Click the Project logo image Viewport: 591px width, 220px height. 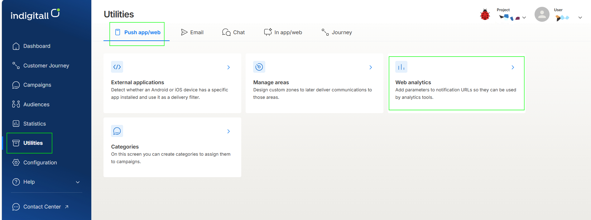point(509,17)
